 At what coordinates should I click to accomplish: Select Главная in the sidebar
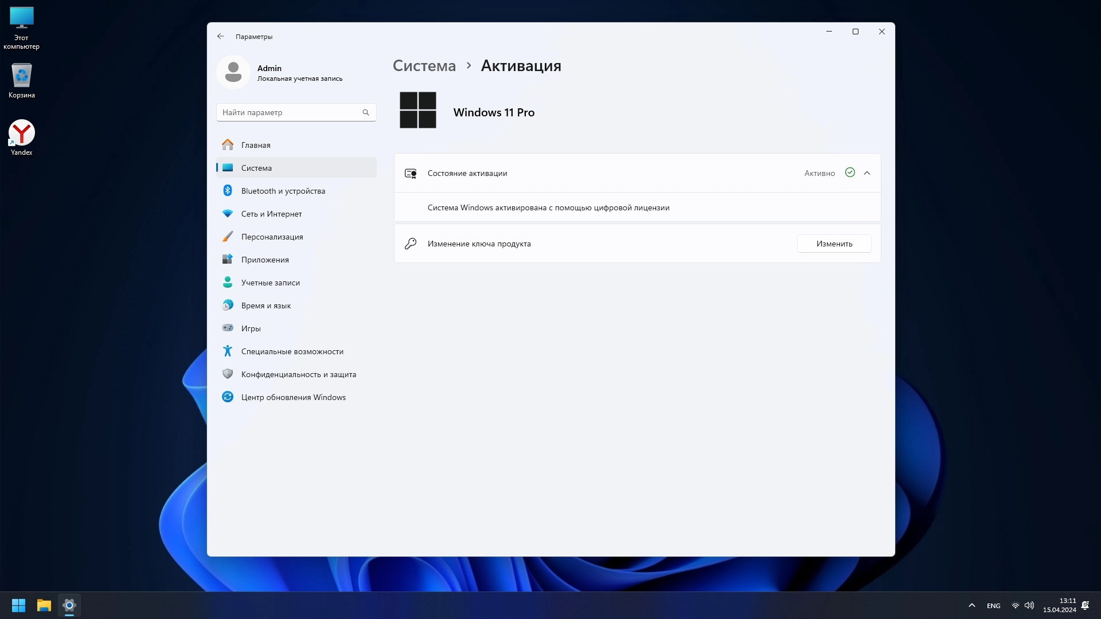coord(256,145)
